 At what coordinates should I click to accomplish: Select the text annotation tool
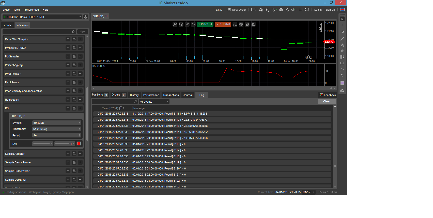pyautogui.click(x=342, y=75)
